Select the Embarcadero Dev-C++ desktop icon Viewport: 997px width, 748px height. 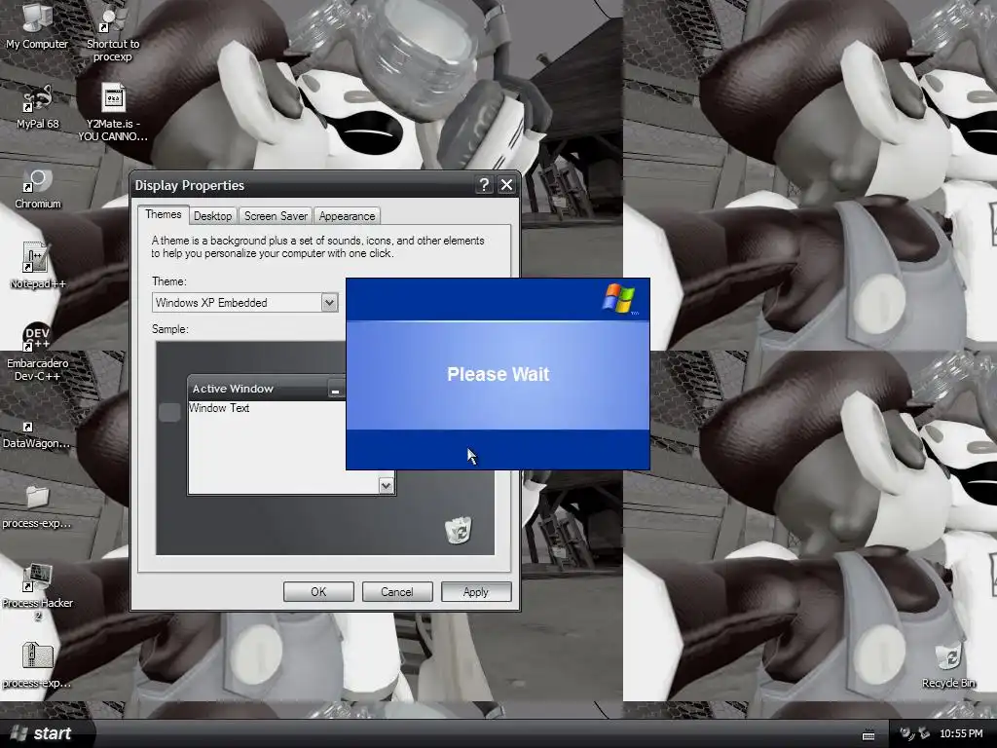pos(38,352)
